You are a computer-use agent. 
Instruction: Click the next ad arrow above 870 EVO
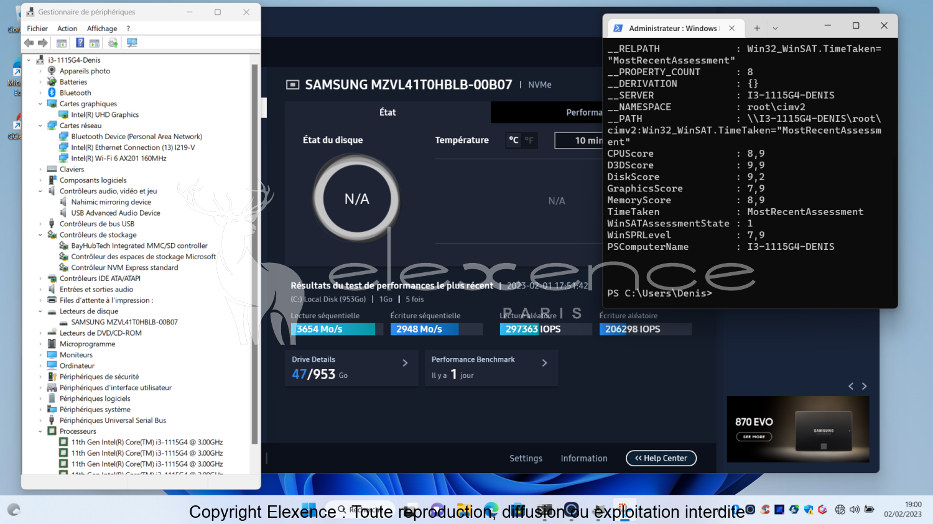(x=864, y=386)
